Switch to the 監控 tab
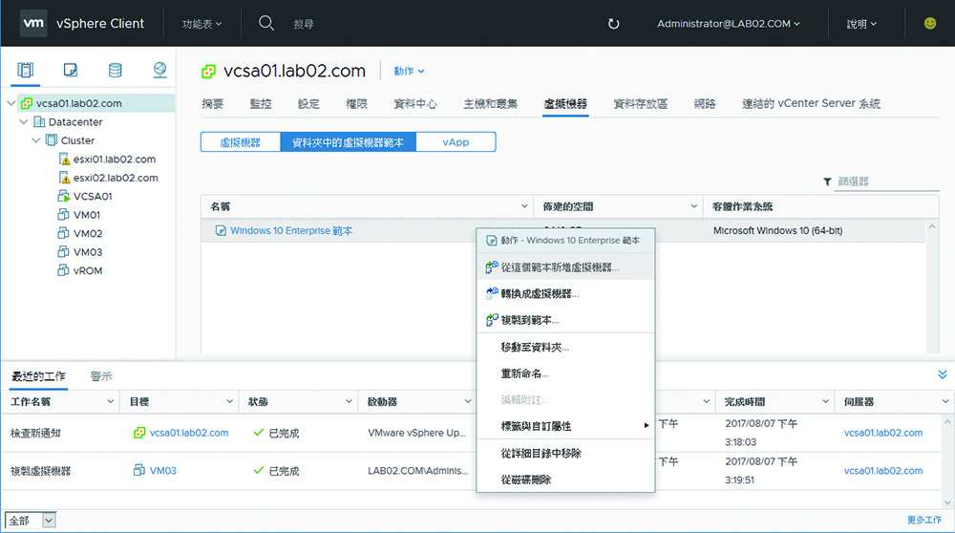 (x=261, y=103)
